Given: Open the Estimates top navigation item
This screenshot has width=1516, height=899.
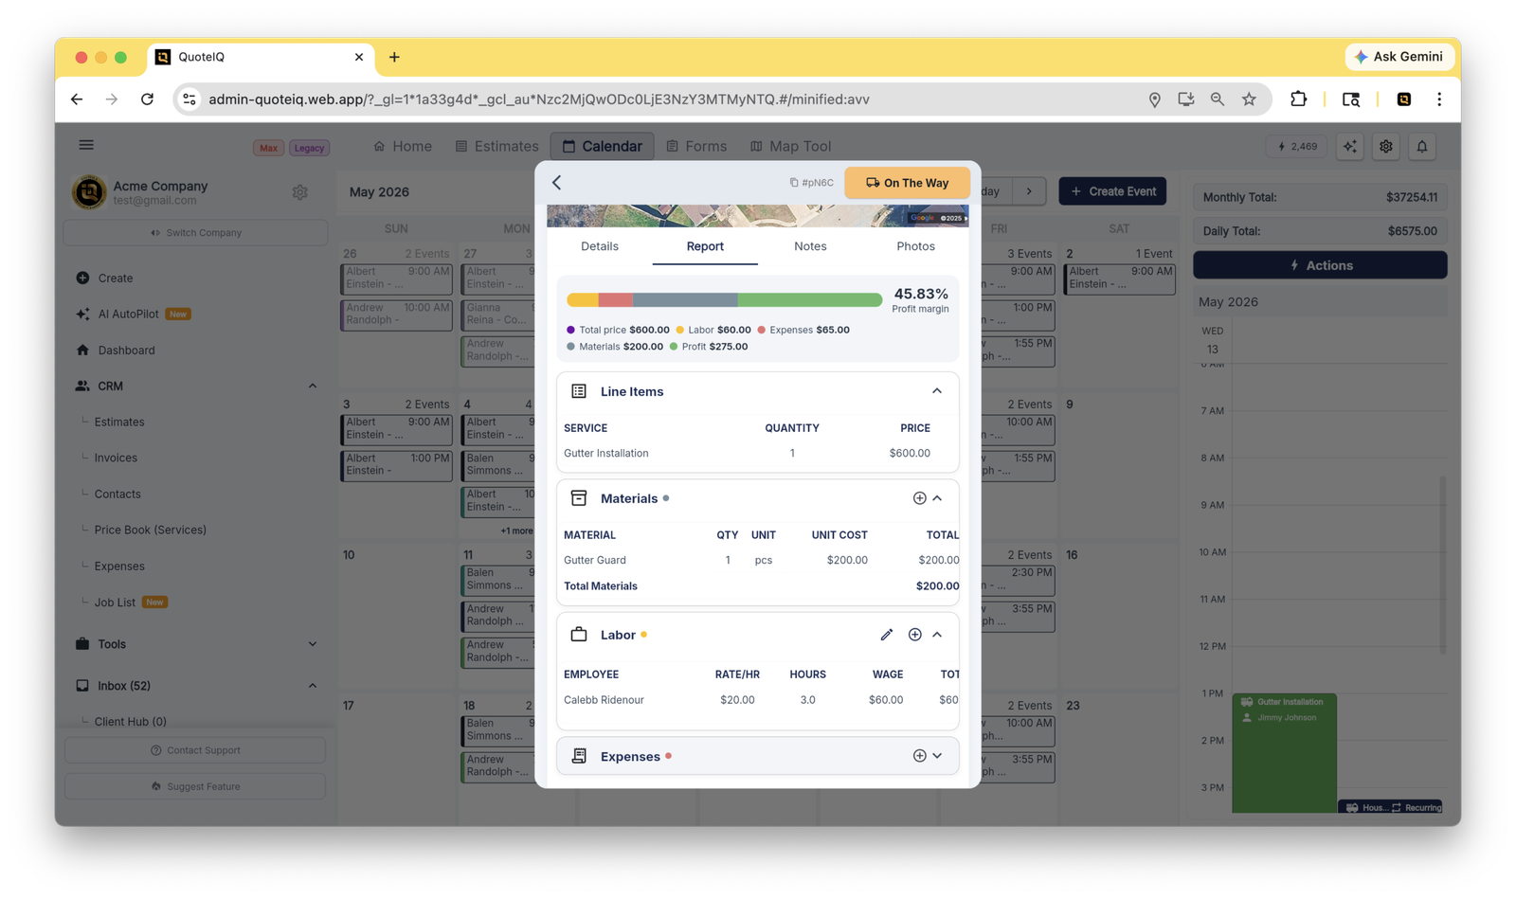Looking at the screenshot, I should 496,147.
